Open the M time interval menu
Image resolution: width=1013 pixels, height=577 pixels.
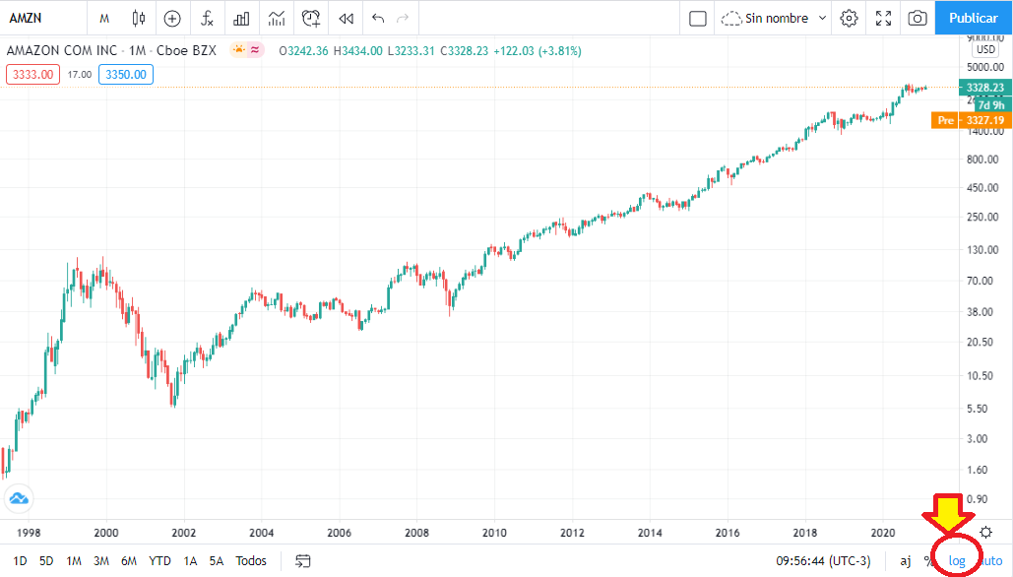pos(104,19)
